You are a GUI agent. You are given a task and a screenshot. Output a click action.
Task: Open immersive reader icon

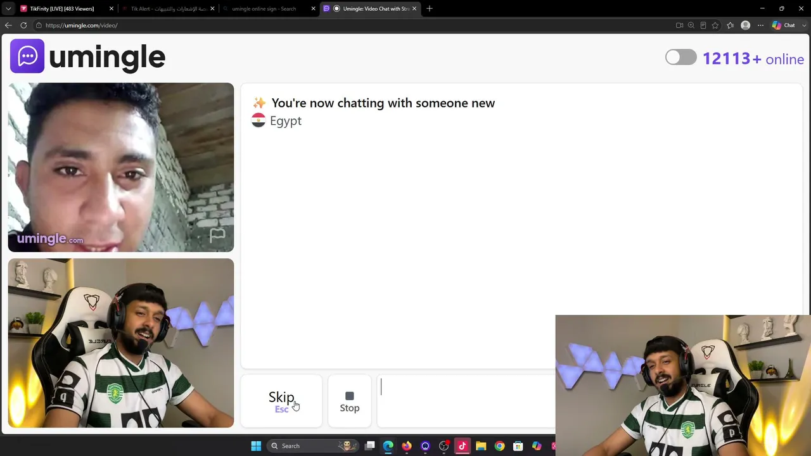click(703, 25)
